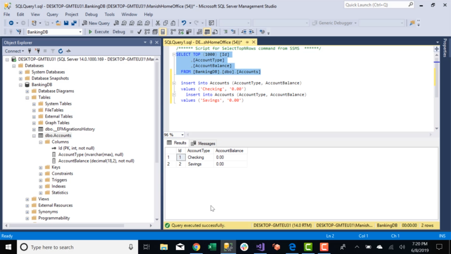Click Decrease Indent toolbar icon

[244, 32]
